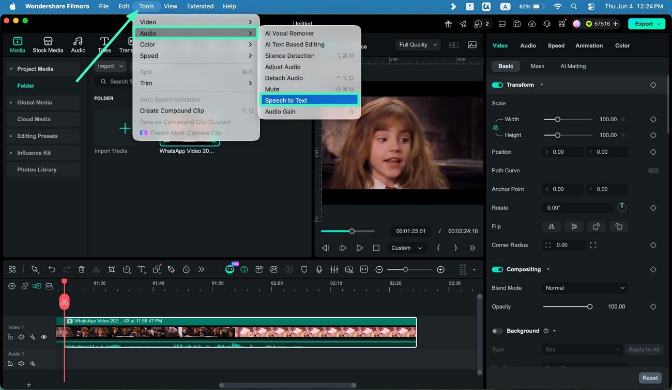The width and height of the screenshot is (672, 390).
Task: Show more timeline tools double chevron
Action: (201, 269)
